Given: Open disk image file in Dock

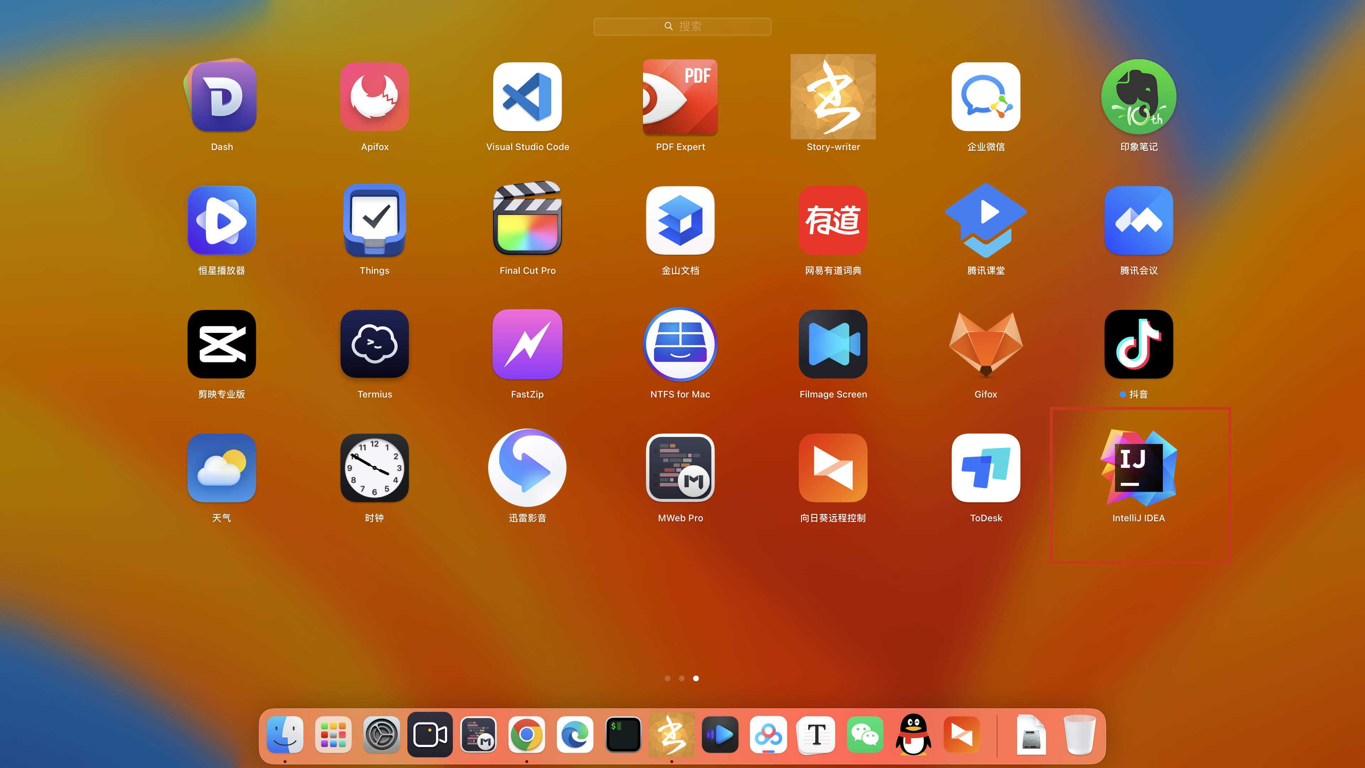Looking at the screenshot, I should coord(1031,735).
